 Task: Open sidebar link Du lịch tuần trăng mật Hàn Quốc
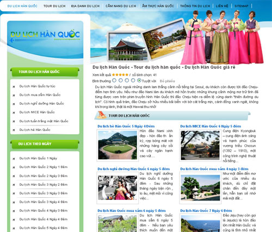coord(44,121)
